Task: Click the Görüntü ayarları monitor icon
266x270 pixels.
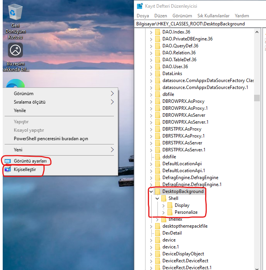Action: tap(8, 161)
